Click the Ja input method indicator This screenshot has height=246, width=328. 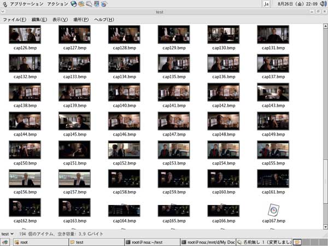click(x=266, y=4)
